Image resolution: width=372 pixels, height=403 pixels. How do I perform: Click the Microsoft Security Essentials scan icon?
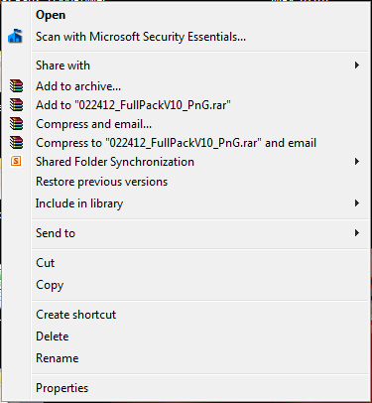(15, 36)
